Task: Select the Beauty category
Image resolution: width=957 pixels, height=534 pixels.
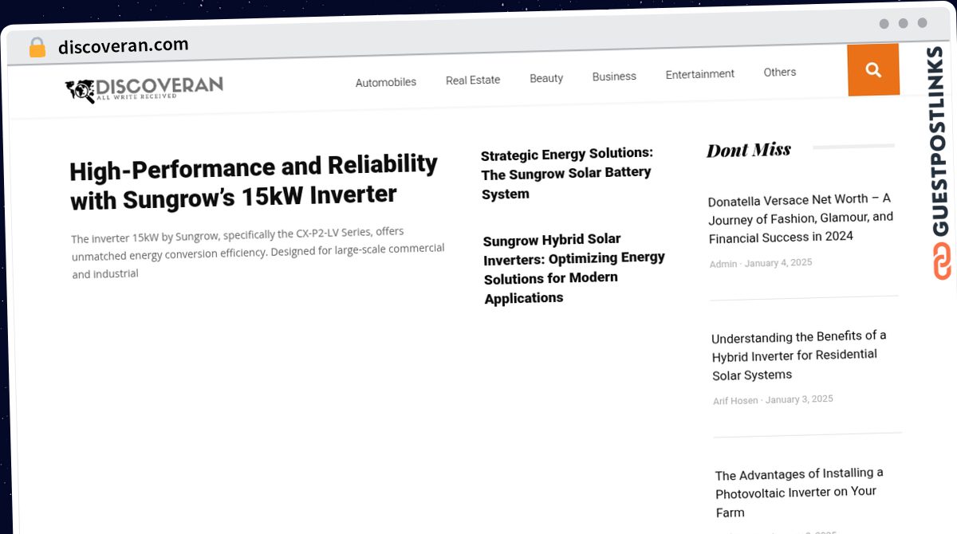Action: (546, 78)
